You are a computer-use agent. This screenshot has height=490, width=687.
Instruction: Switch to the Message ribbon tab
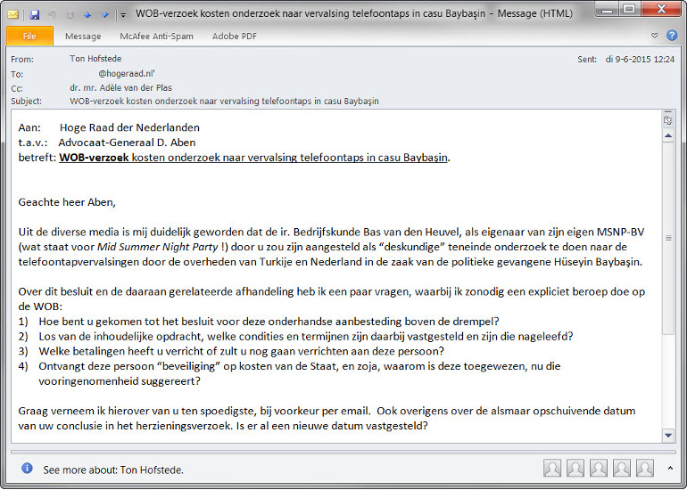point(83,37)
